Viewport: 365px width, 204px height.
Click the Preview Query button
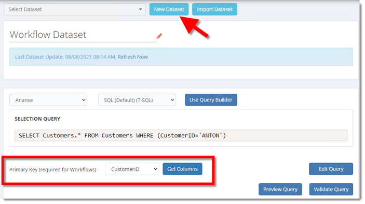pos(280,190)
